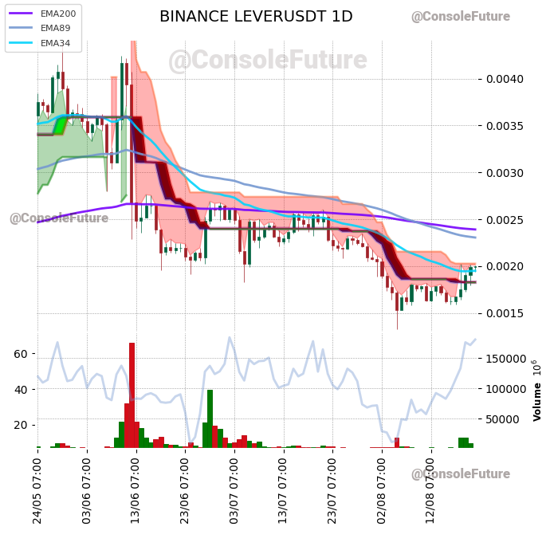Viewport: 550px width, 550px height.
Task: Click the 13/07 07:00 date label
Action: coord(283,491)
